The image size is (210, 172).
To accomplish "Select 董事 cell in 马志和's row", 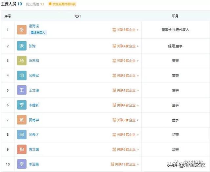I will 175,61.
